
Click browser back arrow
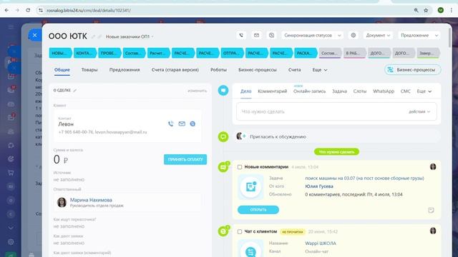coord(6,10)
